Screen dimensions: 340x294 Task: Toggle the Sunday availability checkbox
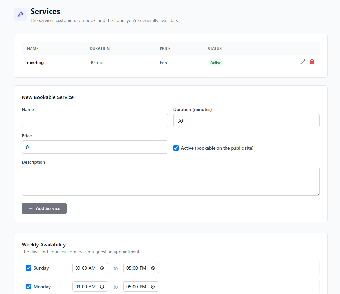tap(29, 268)
